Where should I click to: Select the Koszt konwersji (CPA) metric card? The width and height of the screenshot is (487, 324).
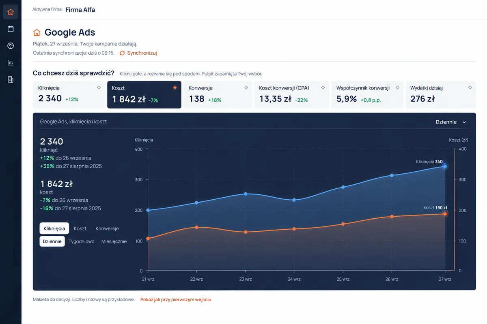(x=292, y=95)
